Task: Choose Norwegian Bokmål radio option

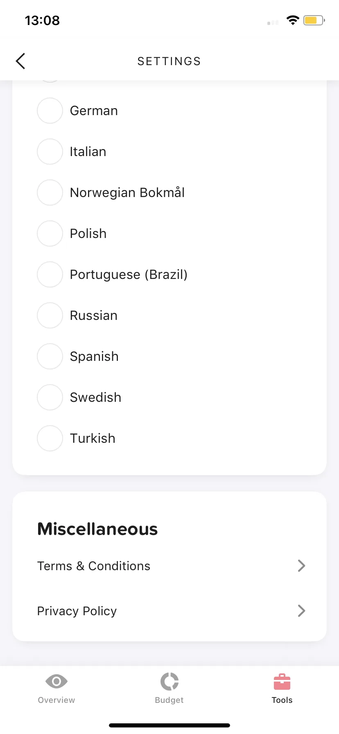Action: click(x=50, y=193)
